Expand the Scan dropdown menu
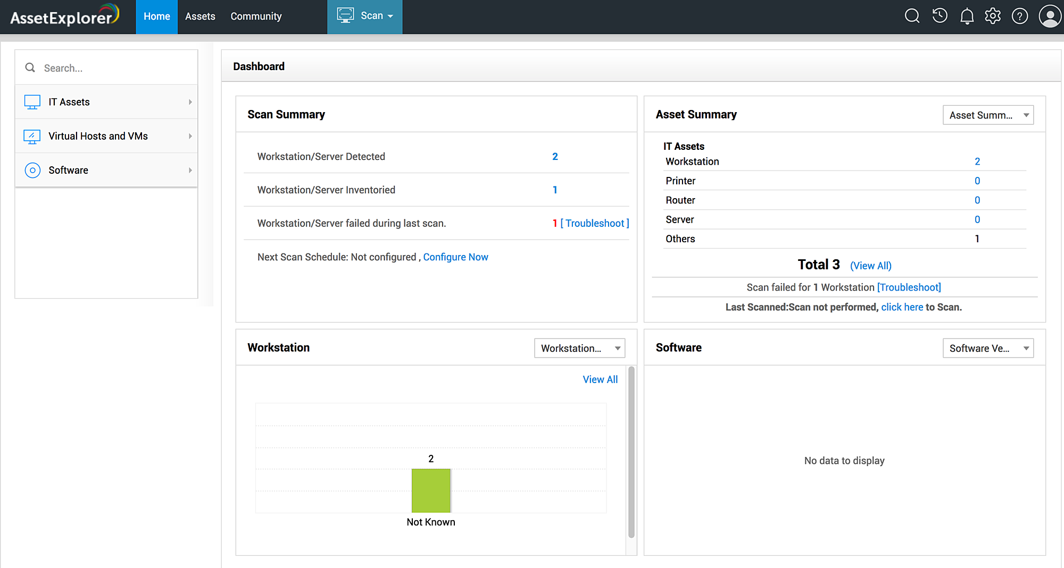 365,16
